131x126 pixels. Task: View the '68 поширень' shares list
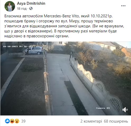click(116, 121)
